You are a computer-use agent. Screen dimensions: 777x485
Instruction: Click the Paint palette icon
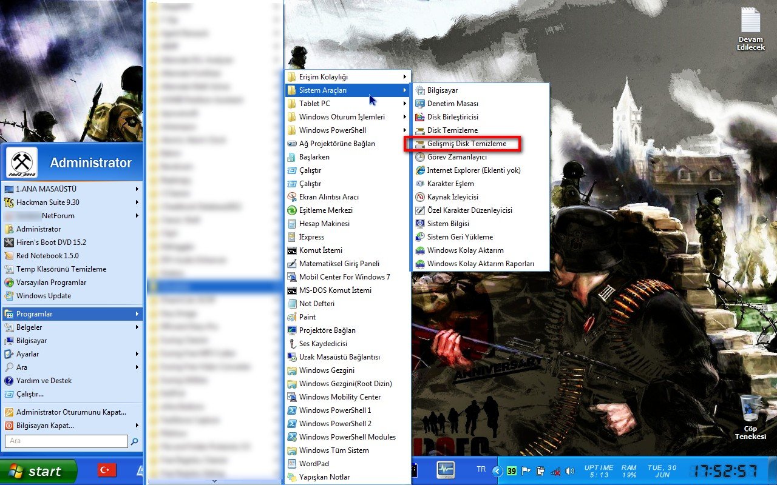(292, 317)
